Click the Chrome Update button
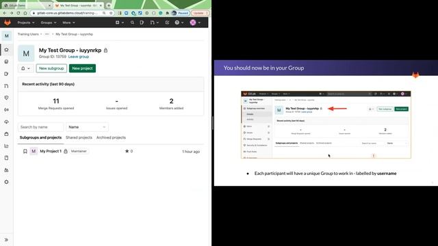Viewport: 438px width, 246px height. pyautogui.click(x=200, y=13)
